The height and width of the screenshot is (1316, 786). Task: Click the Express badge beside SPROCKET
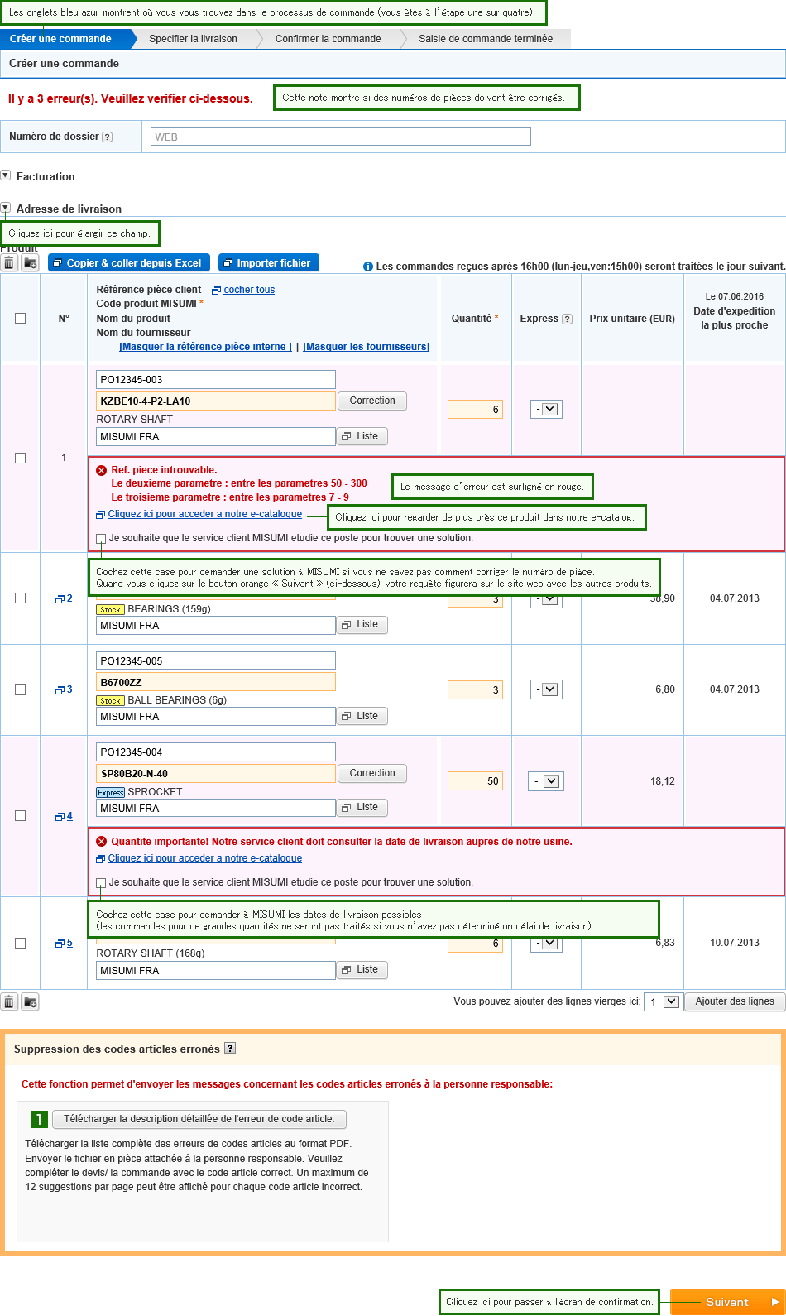111,792
